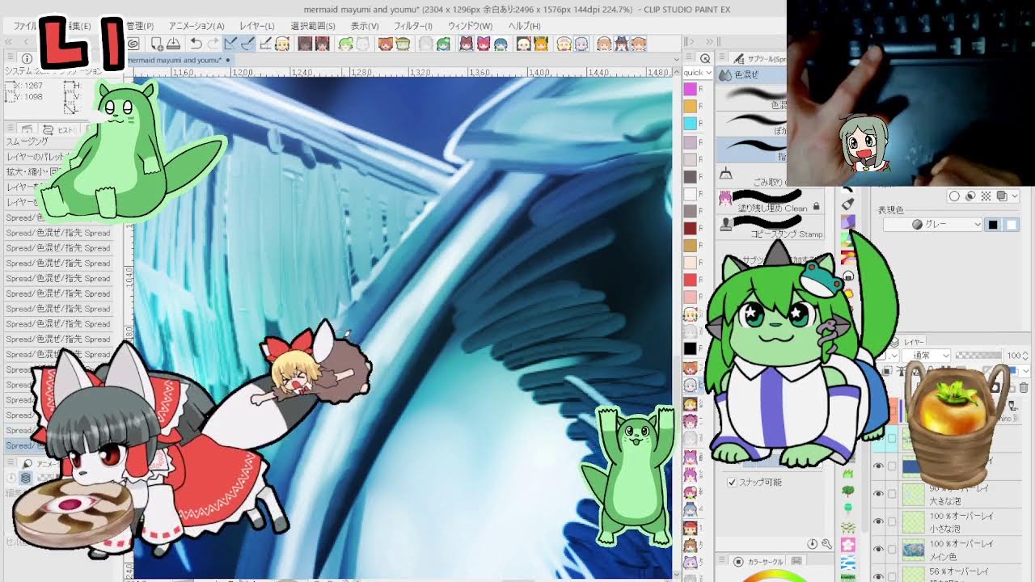This screenshot has height=582, width=1035.
Task: Adjust the layer opacity 100 stepper arrows
Action: 1025,355
